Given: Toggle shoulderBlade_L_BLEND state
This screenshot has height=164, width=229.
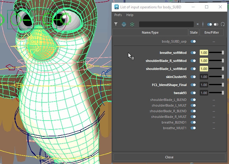Looking at the screenshot, I should [193, 100].
